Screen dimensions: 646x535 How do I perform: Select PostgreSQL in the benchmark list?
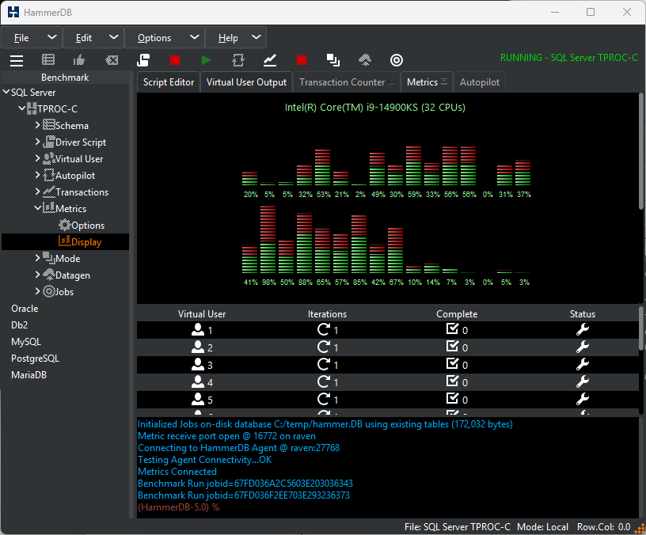(35, 359)
